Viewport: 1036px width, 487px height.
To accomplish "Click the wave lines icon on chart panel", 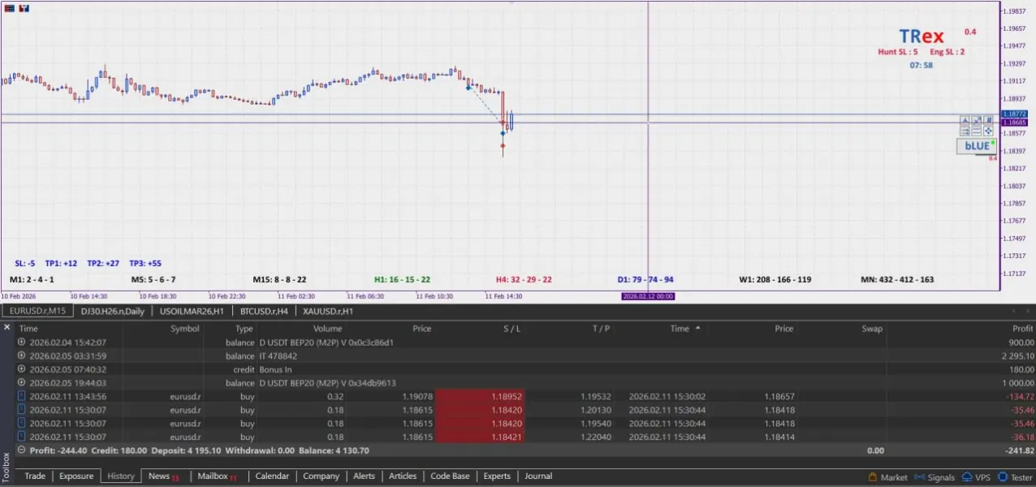I will click(977, 131).
